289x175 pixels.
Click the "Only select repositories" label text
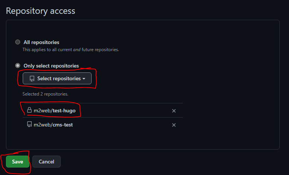tap(51, 66)
